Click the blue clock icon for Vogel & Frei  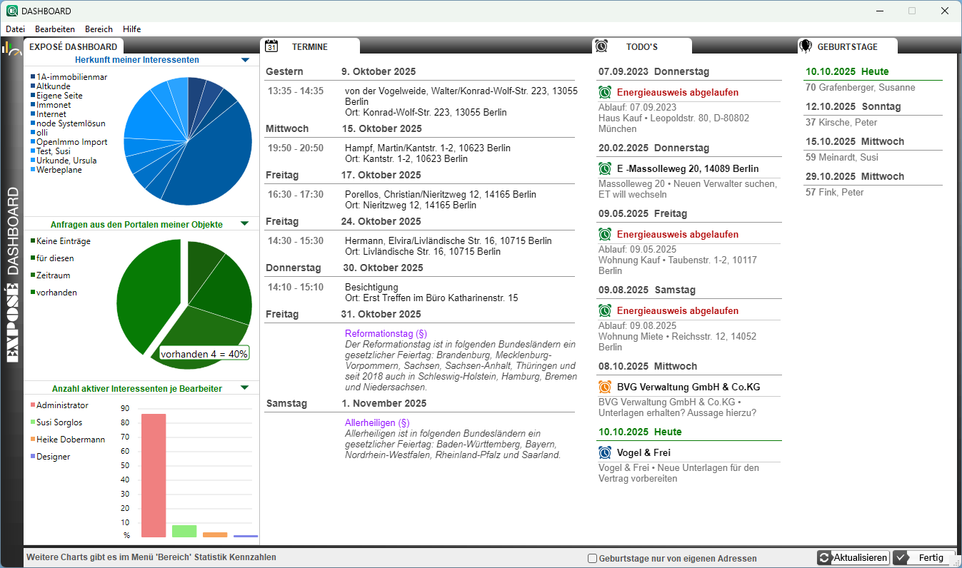[x=605, y=452]
